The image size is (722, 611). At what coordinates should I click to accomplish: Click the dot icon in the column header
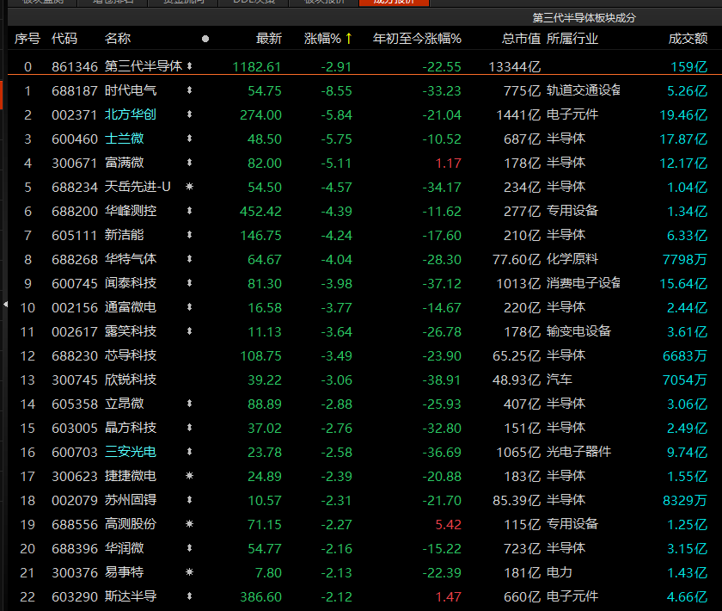[205, 39]
